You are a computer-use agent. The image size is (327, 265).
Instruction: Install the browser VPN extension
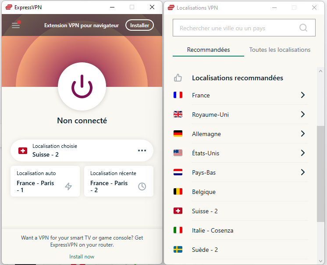(139, 25)
